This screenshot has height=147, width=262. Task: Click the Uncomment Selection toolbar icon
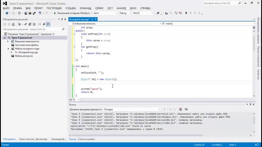tap(181, 13)
